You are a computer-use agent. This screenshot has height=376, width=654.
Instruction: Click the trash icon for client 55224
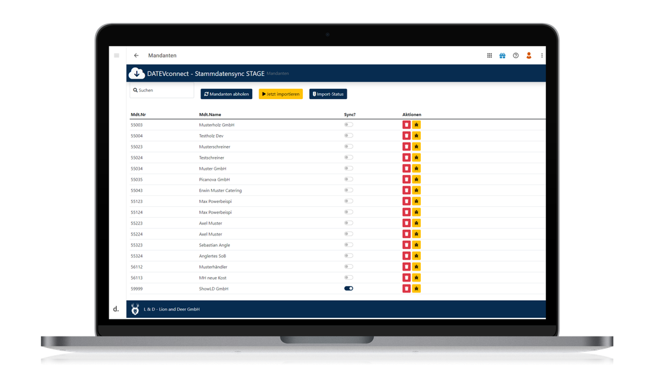click(x=406, y=234)
